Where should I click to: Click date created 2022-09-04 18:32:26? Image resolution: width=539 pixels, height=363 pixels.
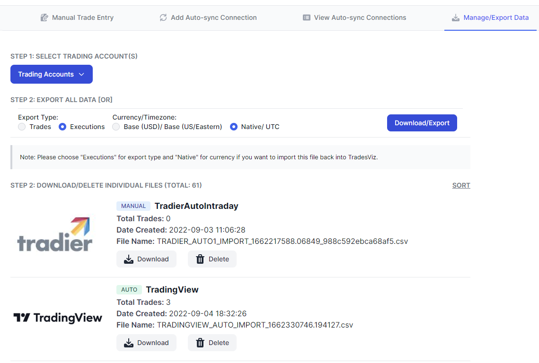(208, 313)
